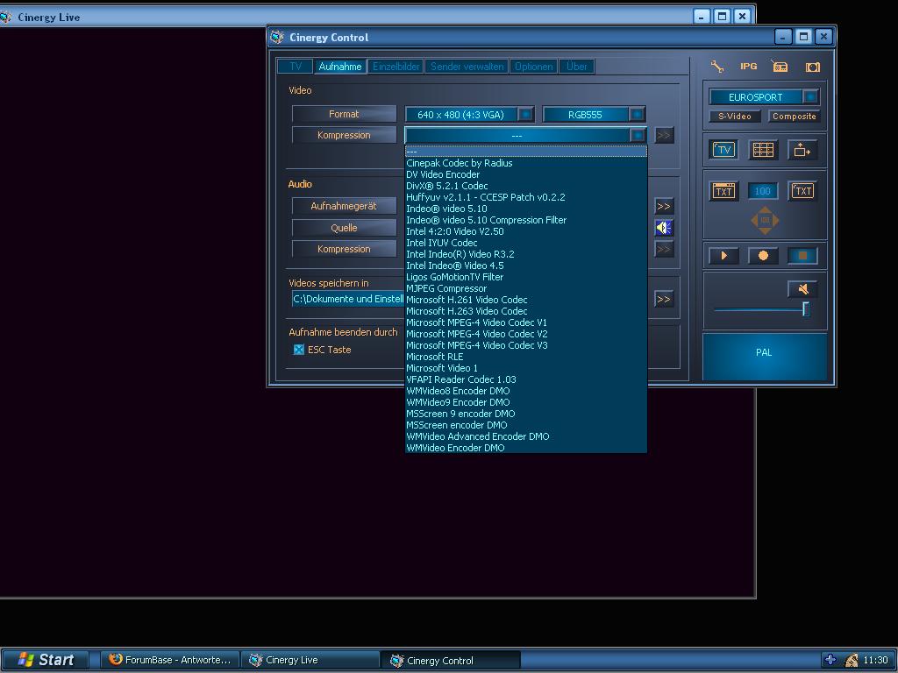The image size is (898, 673).
Task: Select DivX 5.2.1 Codec
Action: tap(526, 186)
